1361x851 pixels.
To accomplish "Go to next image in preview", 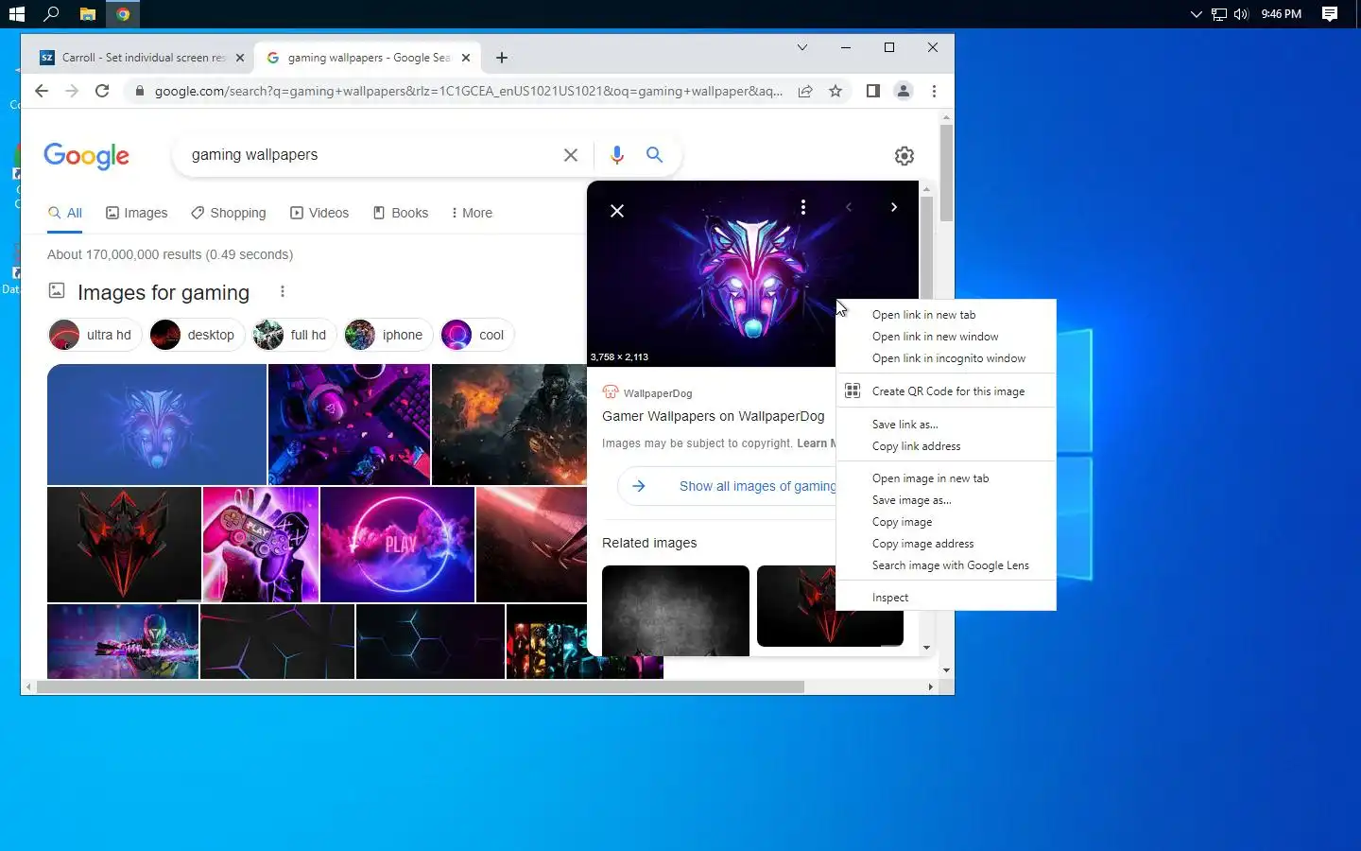I will coord(894,207).
